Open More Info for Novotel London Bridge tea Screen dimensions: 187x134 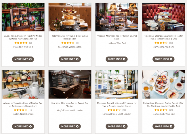(x=117, y=126)
